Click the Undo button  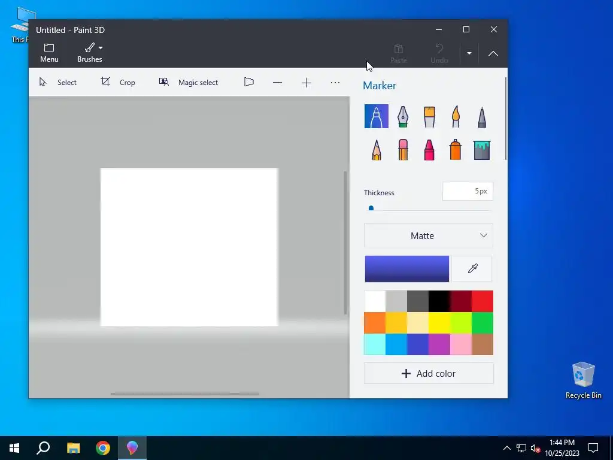tap(439, 53)
